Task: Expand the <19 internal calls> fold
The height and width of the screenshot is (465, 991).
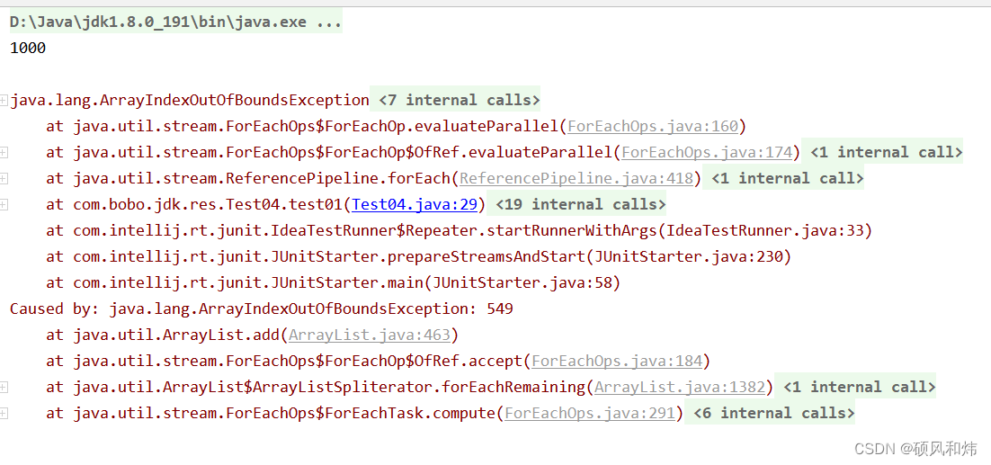Action: tap(580, 205)
